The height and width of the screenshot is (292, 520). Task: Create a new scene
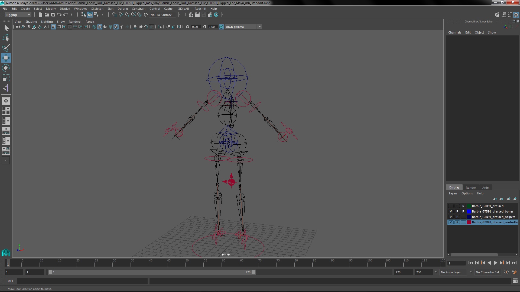point(40,15)
